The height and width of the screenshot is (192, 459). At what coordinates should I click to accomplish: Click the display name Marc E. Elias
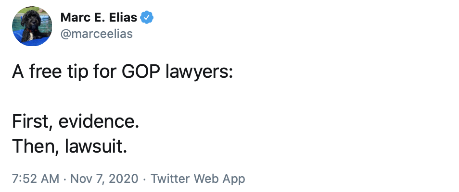[99, 19]
